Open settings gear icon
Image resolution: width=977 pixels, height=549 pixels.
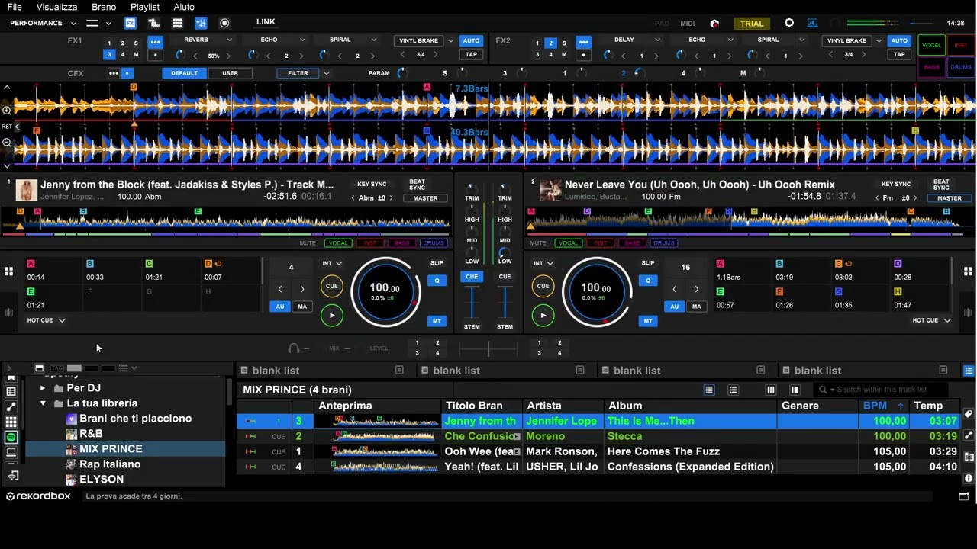tap(789, 23)
